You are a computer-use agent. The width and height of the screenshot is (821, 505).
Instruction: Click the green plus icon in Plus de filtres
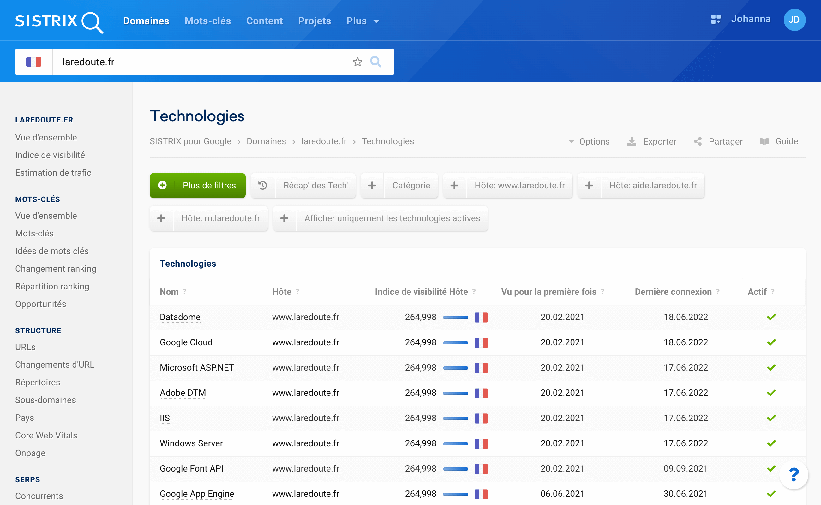162,185
